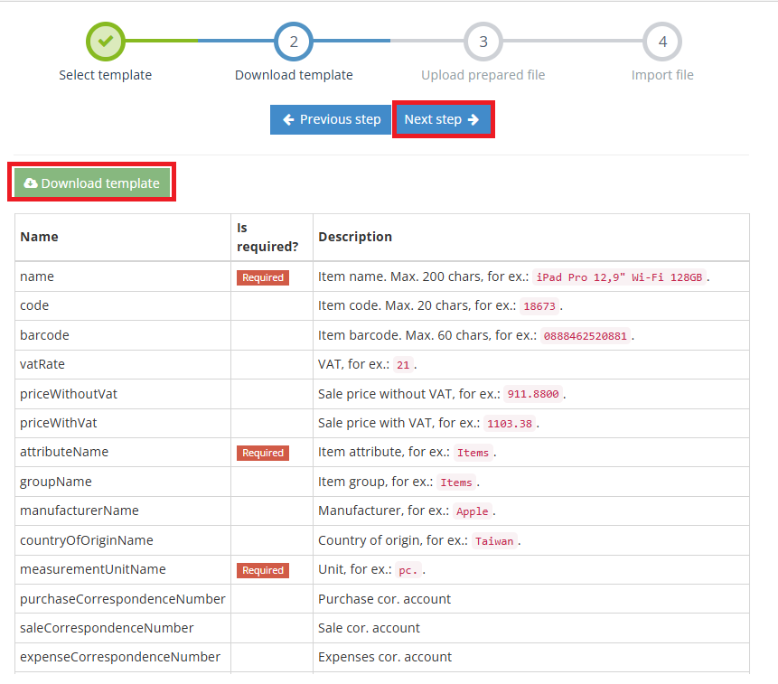Click the Description column header

click(x=355, y=236)
